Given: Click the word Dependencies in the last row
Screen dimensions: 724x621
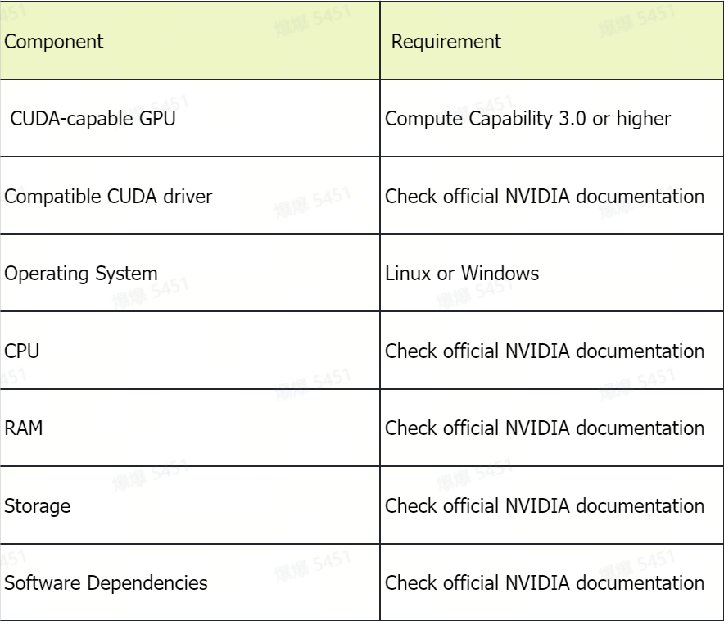Looking at the screenshot, I should pos(147,582).
